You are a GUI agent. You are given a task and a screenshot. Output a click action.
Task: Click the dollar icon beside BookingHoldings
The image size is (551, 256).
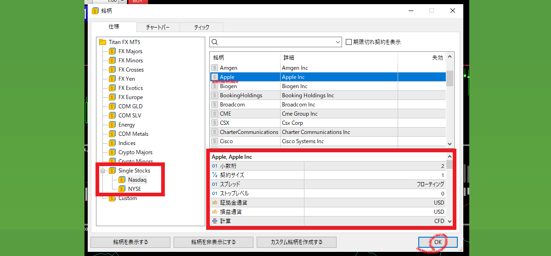point(215,95)
